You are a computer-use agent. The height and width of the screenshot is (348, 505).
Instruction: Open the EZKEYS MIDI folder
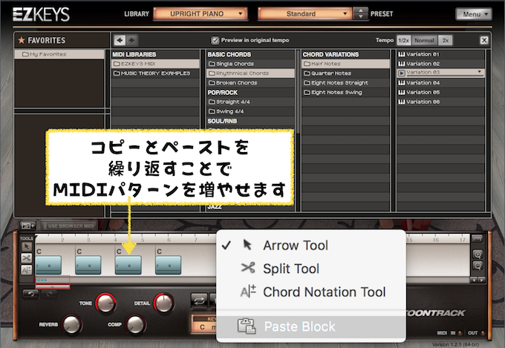(155, 64)
